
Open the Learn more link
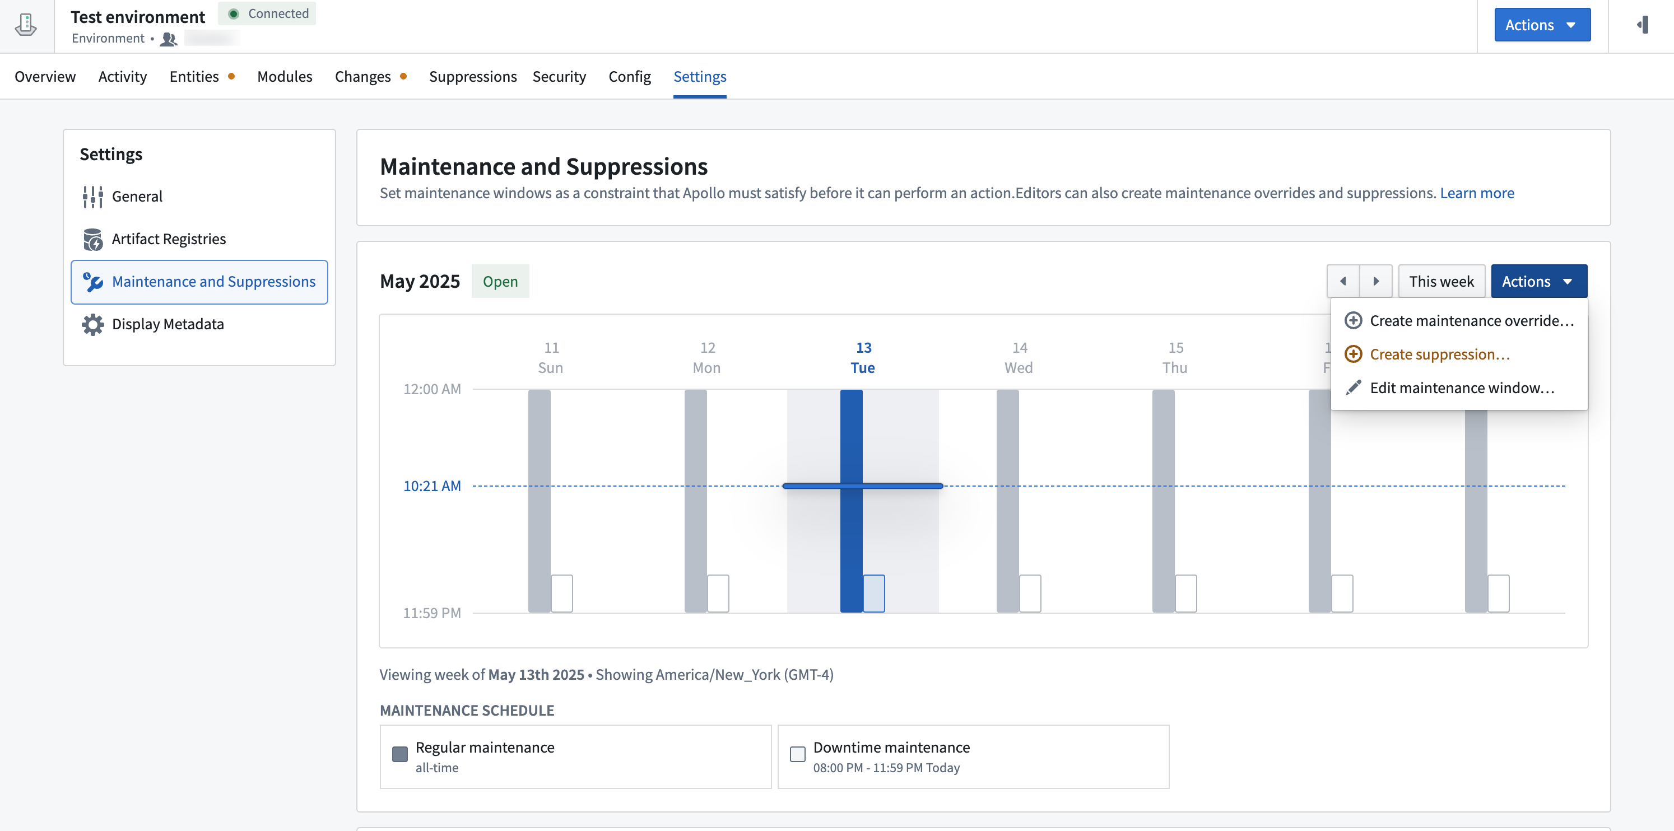(1477, 192)
